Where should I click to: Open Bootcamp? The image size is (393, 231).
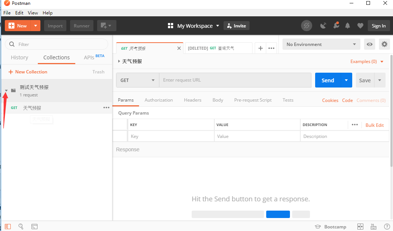point(331,227)
